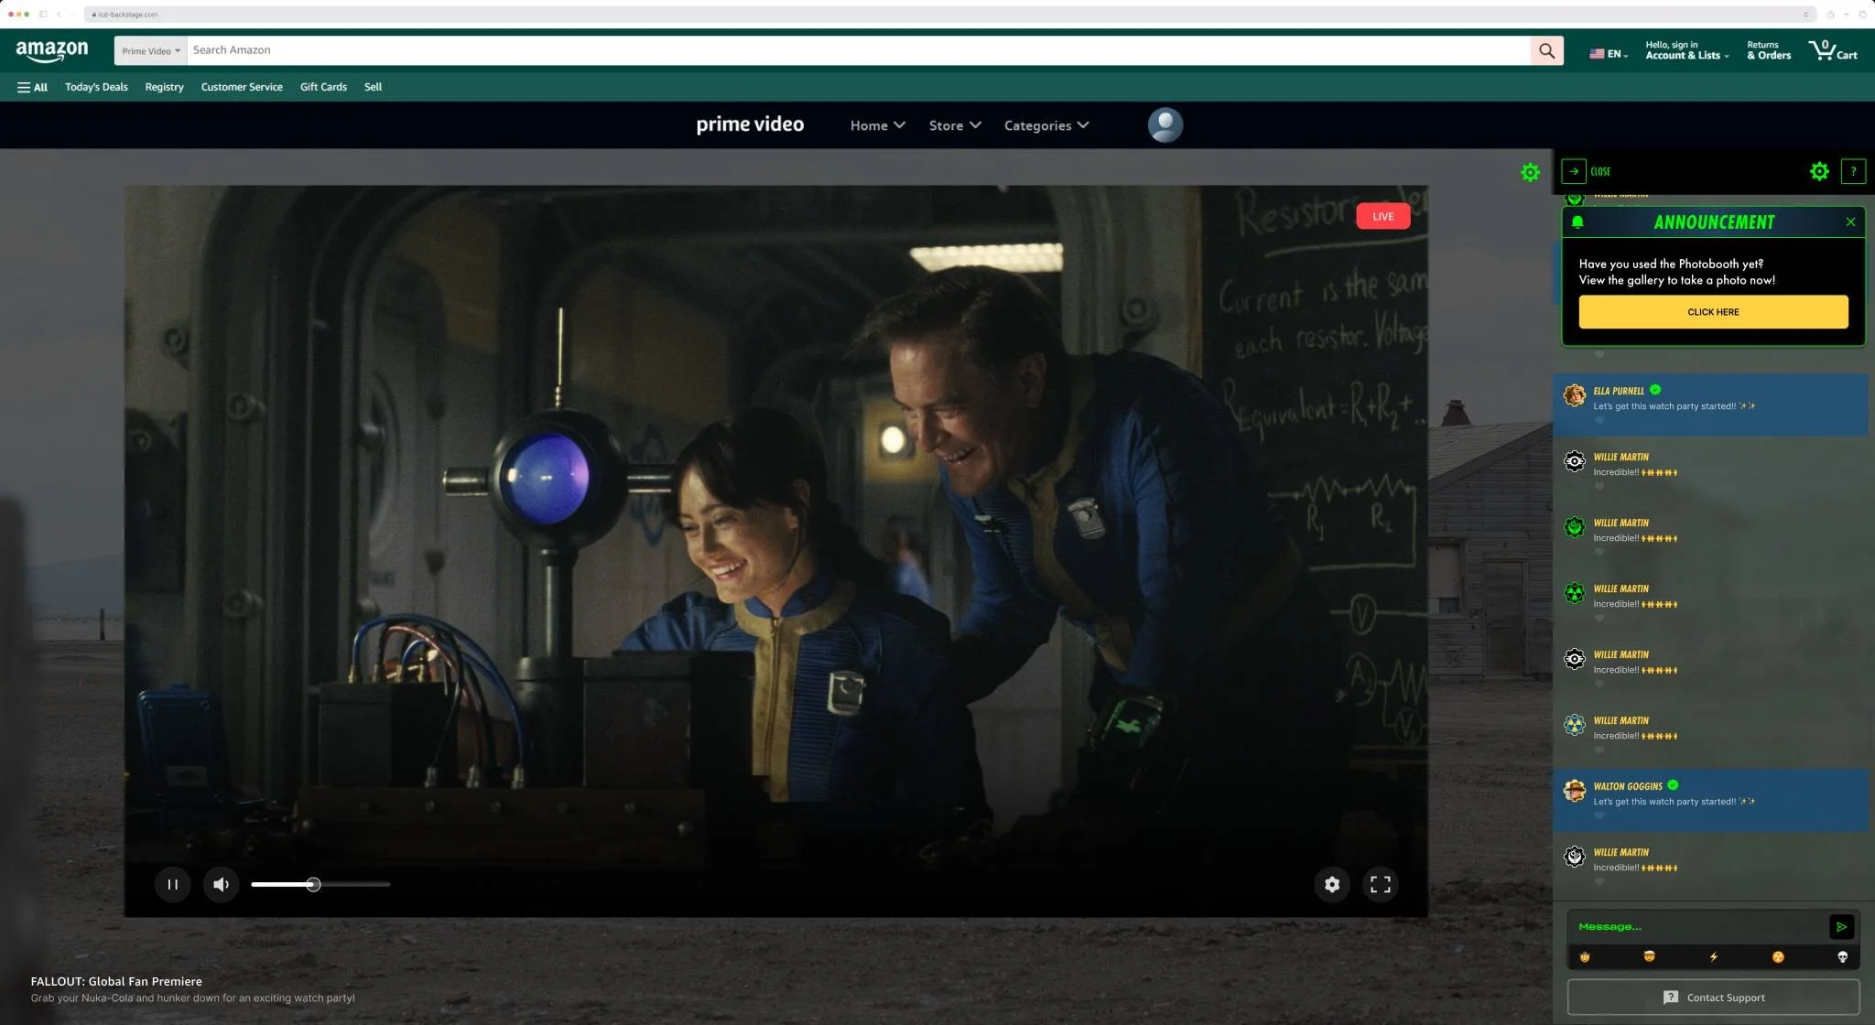The height and width of the screenshot is (1025, 1875).
Task: Pause the live video playback
Action: click(x=172, y=884)
